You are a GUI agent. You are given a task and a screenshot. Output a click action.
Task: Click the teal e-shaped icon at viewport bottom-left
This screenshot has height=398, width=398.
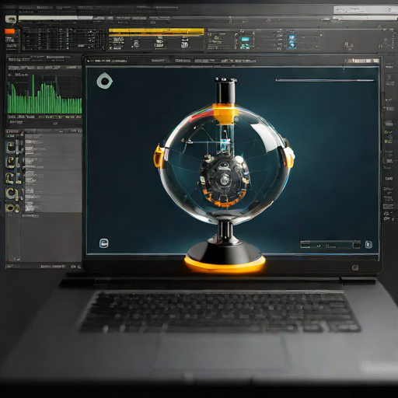(x=104, y=243)
